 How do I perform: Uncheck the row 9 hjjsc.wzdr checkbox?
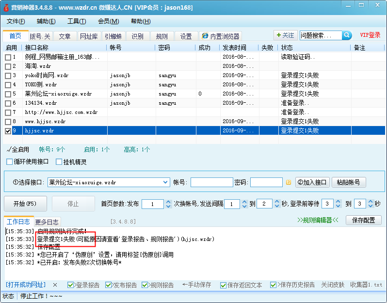pyautogui.click(x=8, y=131)
